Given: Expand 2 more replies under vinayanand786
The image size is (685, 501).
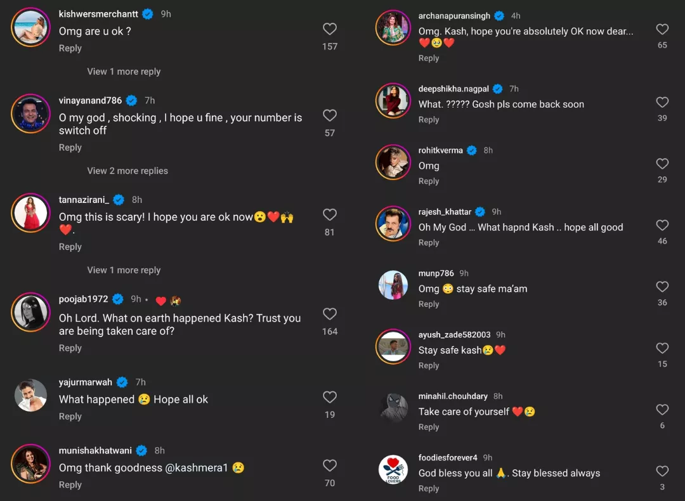Looking at the screenshot, I should tap(127, 171).
